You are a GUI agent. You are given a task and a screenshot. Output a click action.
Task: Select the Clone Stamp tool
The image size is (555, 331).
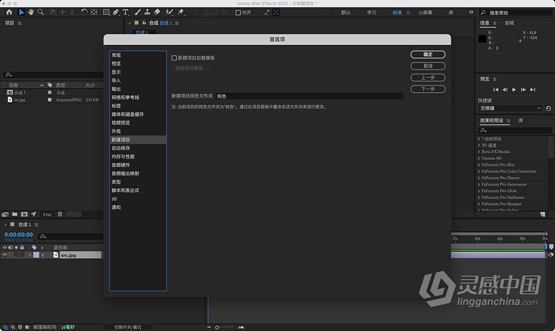(x=147, y=12)
